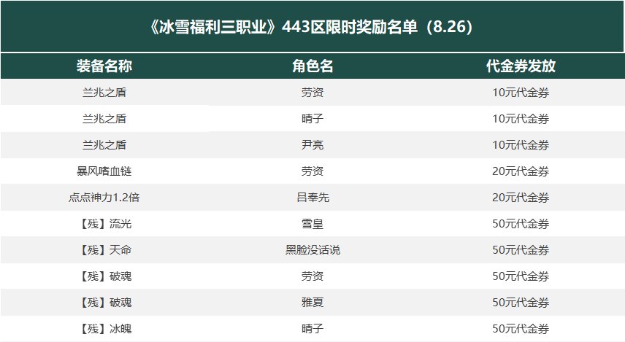Select the 装备名称 column header

tap(104, 66)
